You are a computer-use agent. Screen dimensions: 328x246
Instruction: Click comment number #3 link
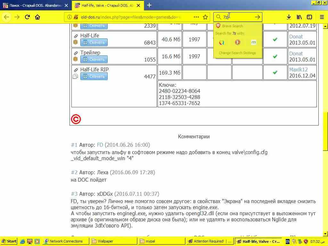pyautogui.click(x=74, y=194)
